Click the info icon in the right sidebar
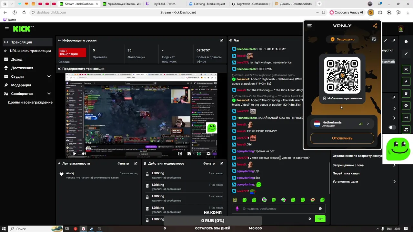The height and width of the screenshot is (232, 413). pyautogui.click(x=406, y=42)
